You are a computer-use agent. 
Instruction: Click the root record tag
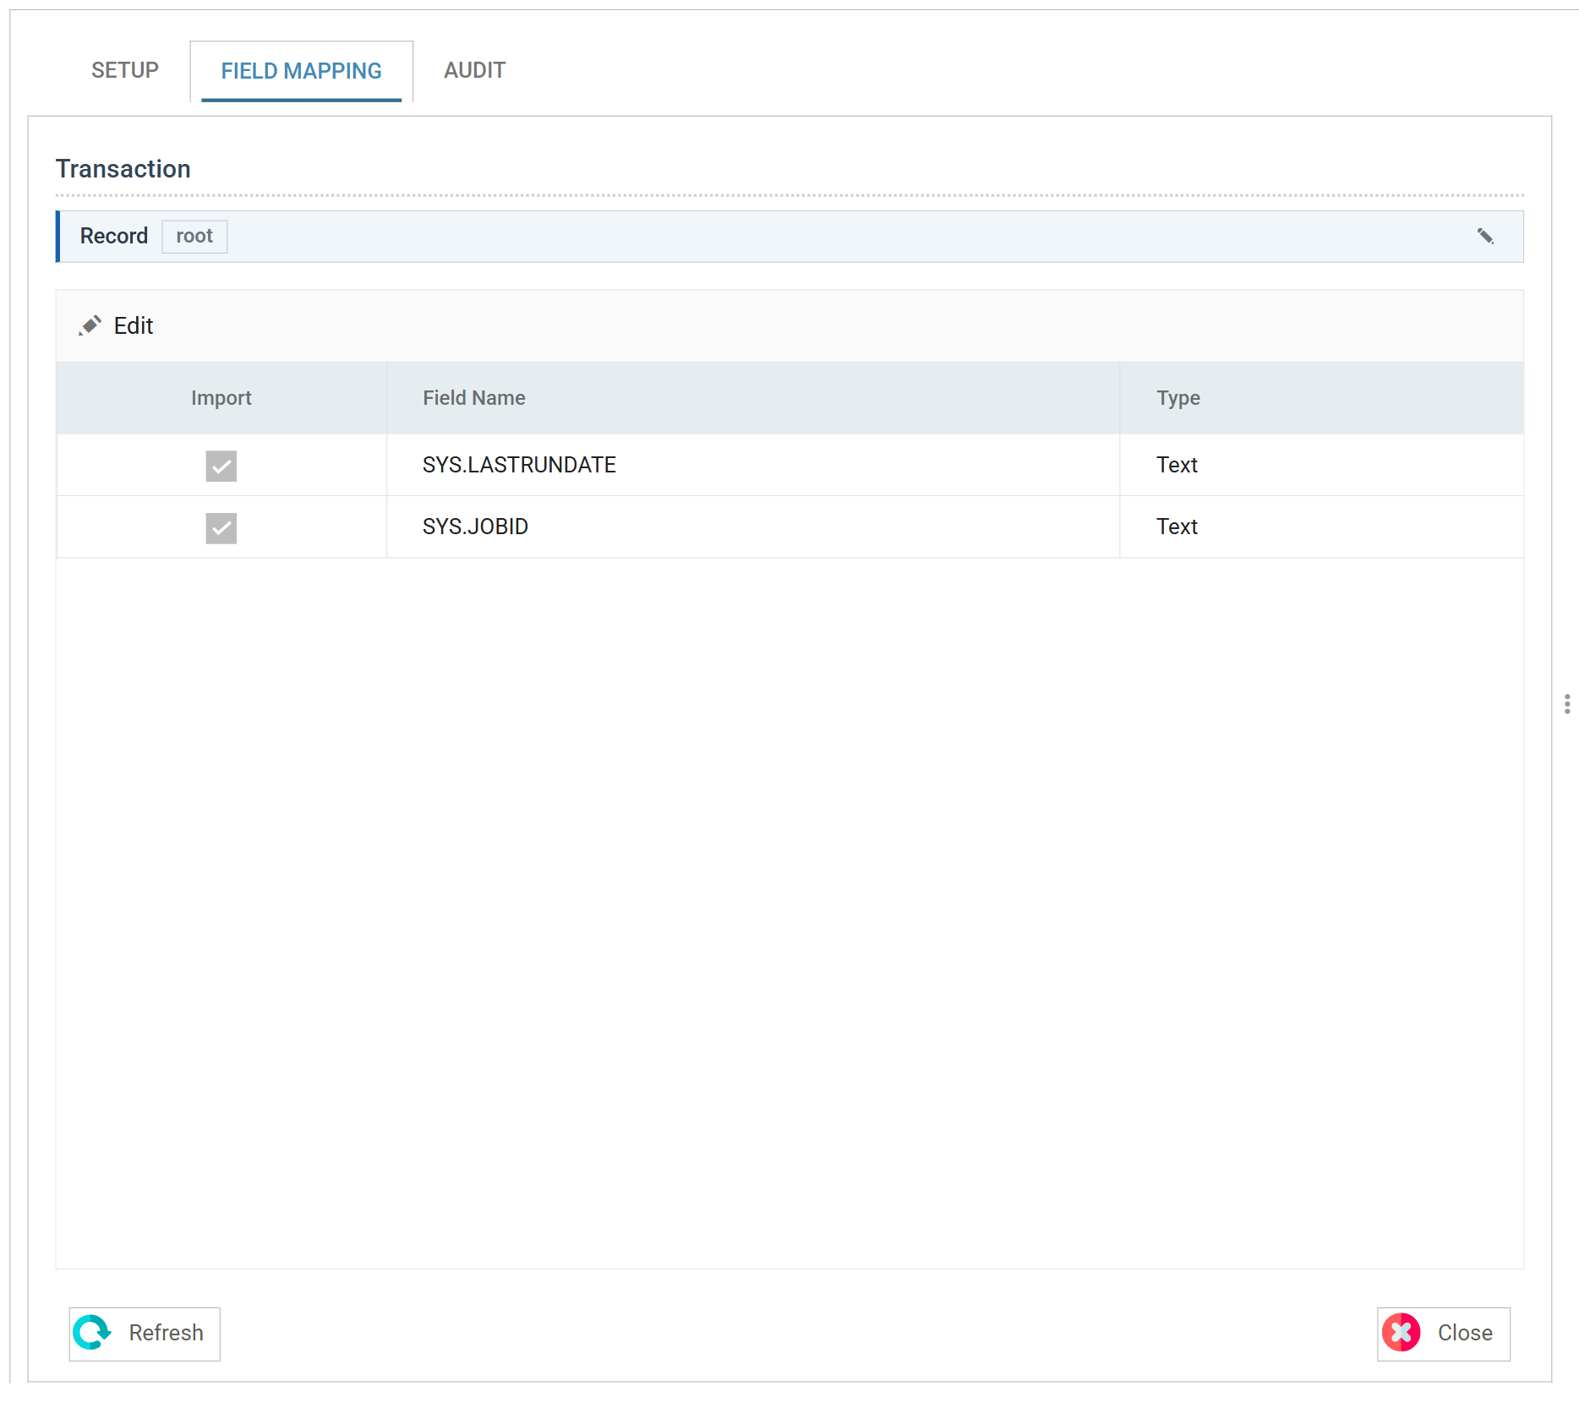194,237
